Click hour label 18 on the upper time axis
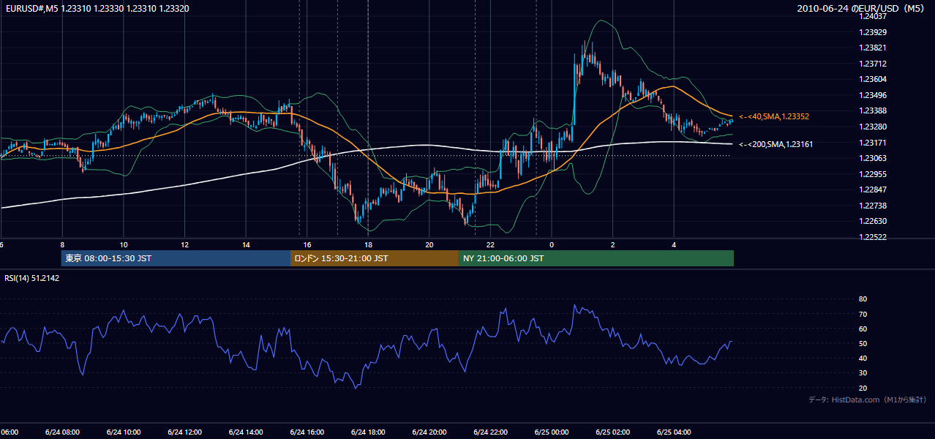Image resolution: width=935 pixels, height=439 pixels. coord(368,245)
